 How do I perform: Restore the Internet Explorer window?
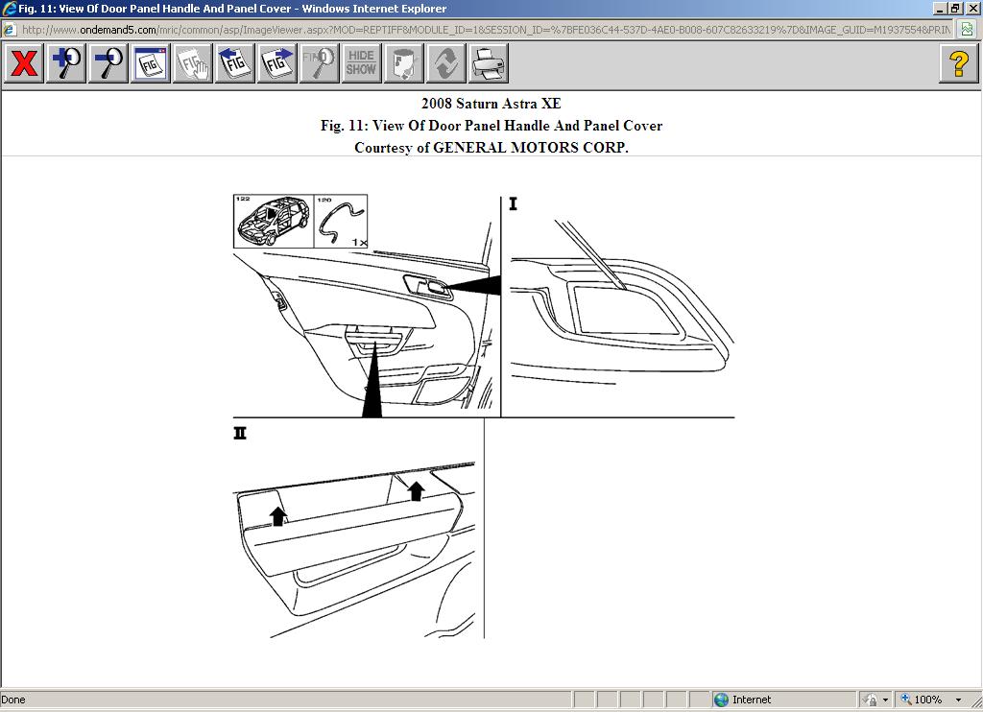coord(955,8)
